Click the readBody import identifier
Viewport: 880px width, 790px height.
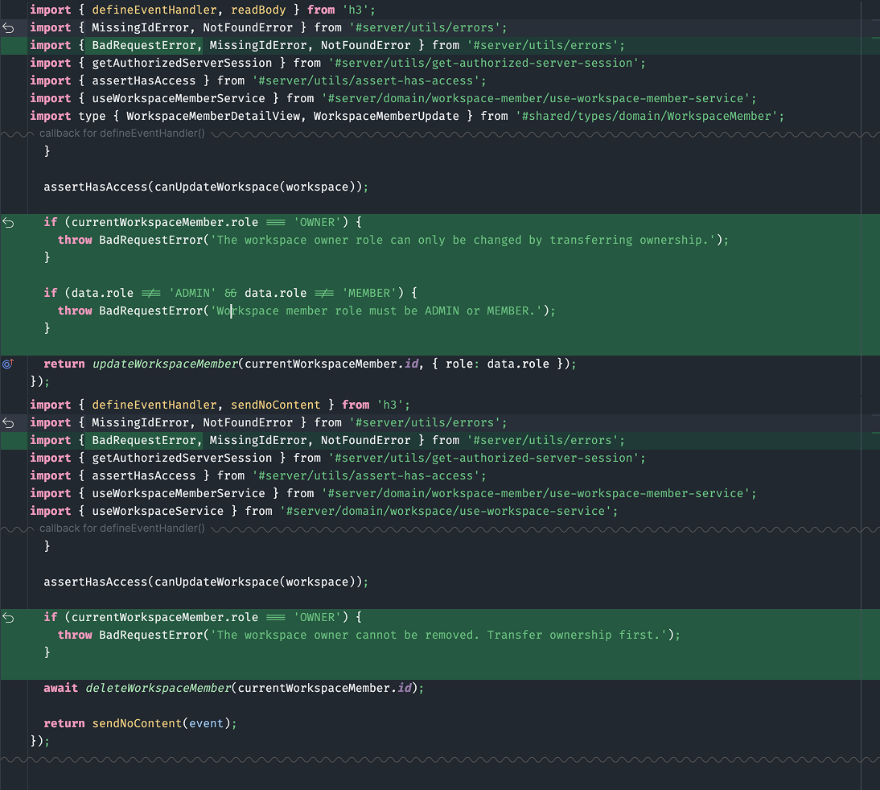tap(258, 10)
